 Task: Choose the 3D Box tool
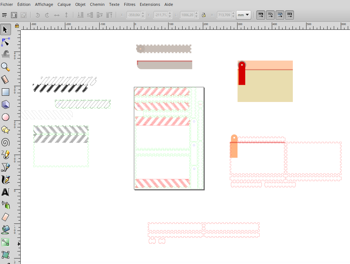coord(5,105)
